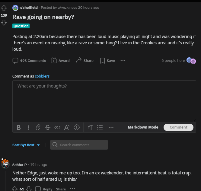Toggle bold formatting in comment editor
201x191 pixels.
[x=19, y=127]
